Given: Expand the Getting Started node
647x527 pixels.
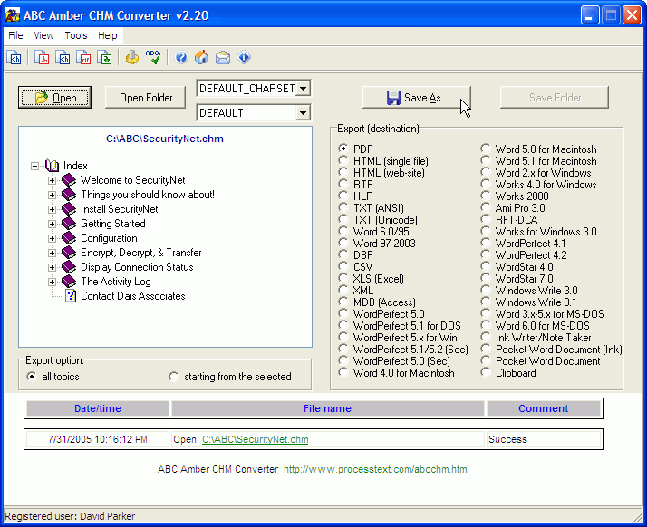Looking at the screenshot, I should [52, 224].
